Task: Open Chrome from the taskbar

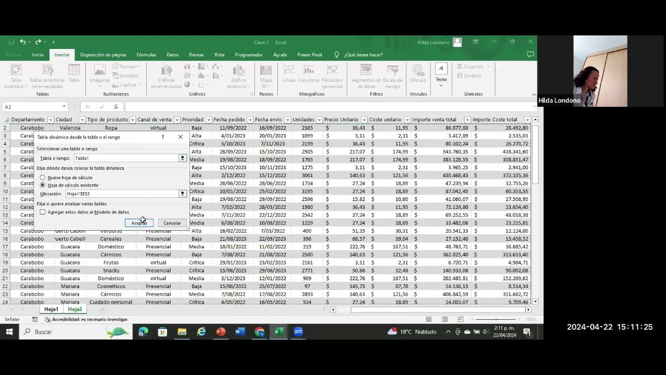Action: click(260, 332)
